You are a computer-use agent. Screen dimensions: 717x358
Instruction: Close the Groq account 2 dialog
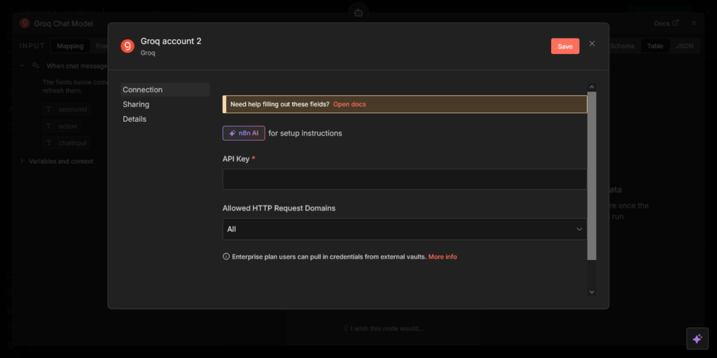tap(592, 43)
